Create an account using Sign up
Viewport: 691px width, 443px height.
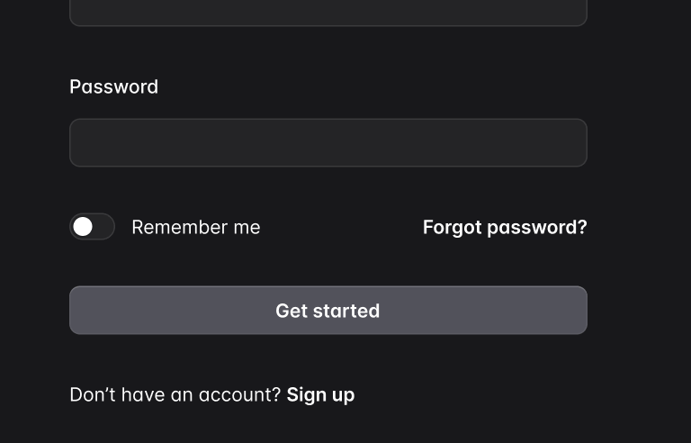pos(320,394)
